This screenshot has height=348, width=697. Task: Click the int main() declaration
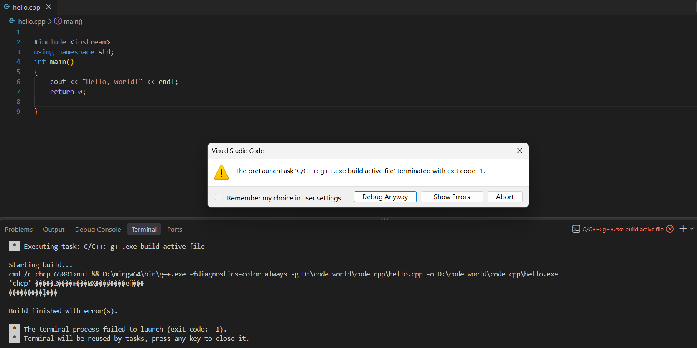click(54, 62)
